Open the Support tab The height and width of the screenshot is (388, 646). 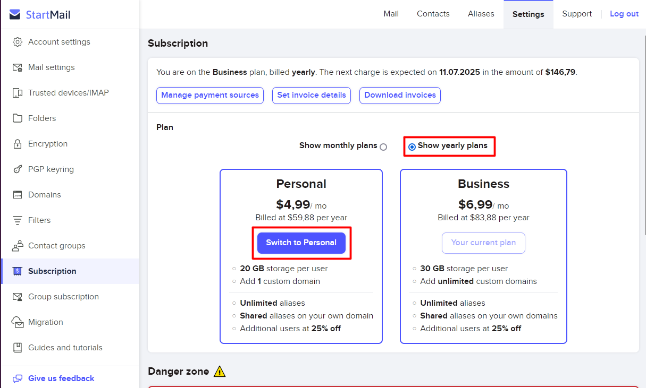[577, 14]
